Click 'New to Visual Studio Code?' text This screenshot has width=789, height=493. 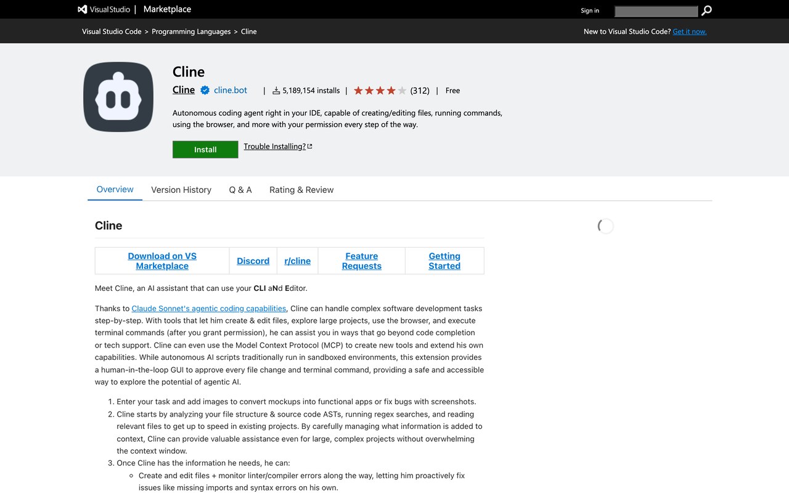[627, 31]
